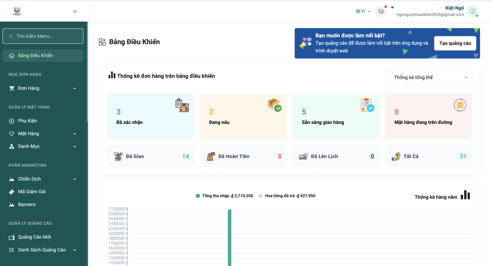The image size is (491, 266).
Task: Go to Banners in the sidebar
Action: (x=27, y=205)
